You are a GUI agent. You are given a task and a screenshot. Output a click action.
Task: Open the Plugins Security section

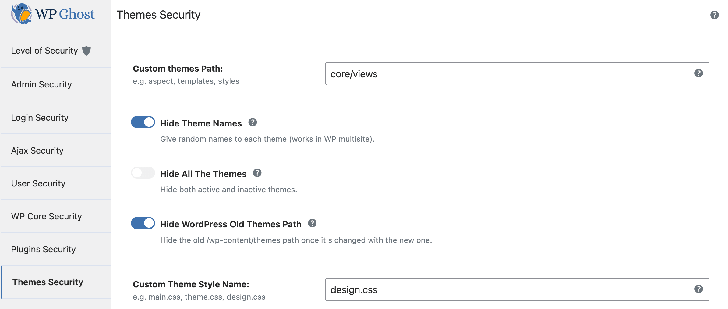[43, 249]
